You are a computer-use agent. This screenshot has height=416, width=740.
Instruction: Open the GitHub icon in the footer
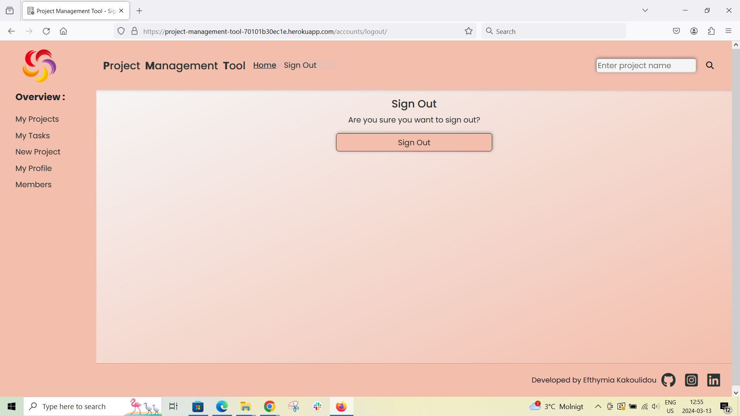[x=668, y=380]
